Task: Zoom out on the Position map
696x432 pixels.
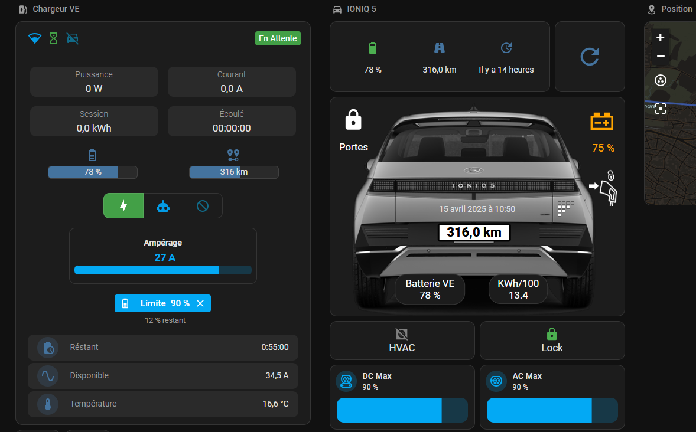Action: point(661,56)
